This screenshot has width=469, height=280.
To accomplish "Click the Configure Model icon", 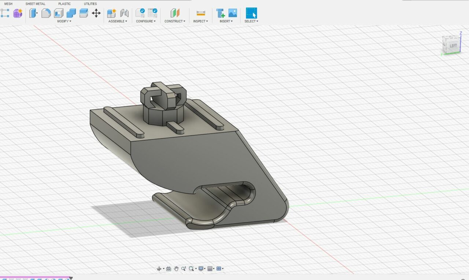I will coord(140,13).
